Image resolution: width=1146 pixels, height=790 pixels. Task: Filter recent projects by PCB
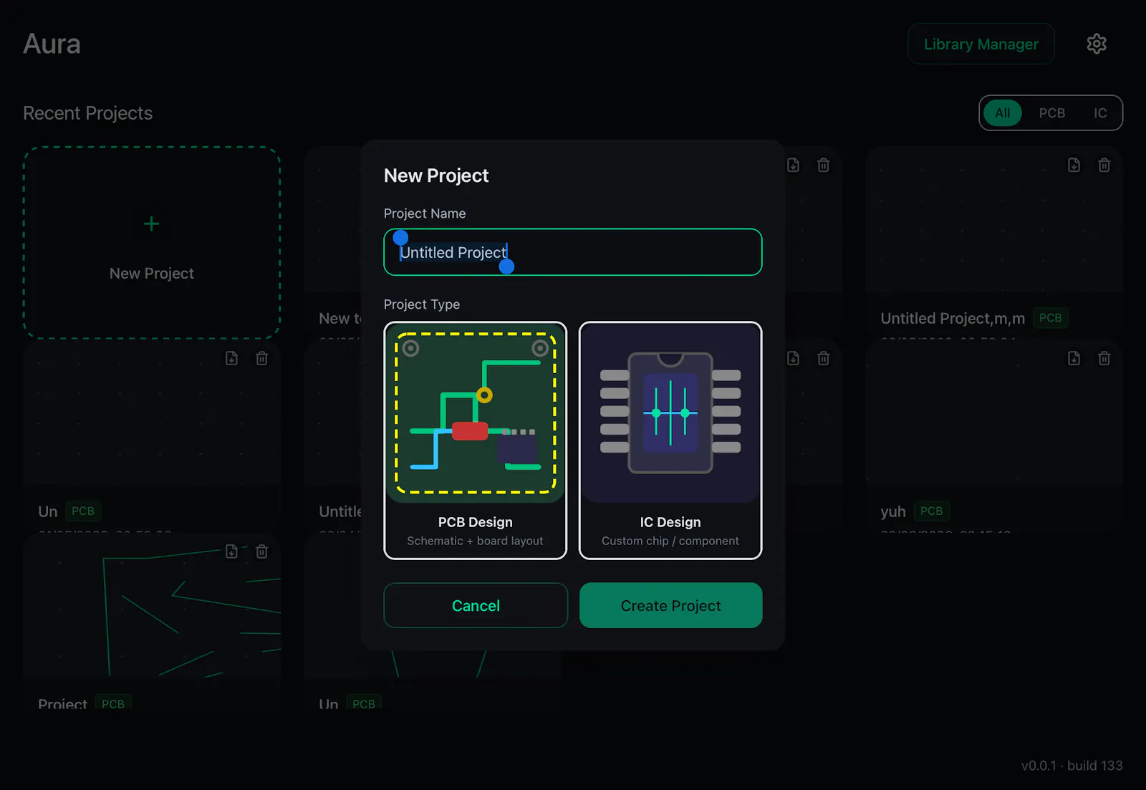[1051, 113]
